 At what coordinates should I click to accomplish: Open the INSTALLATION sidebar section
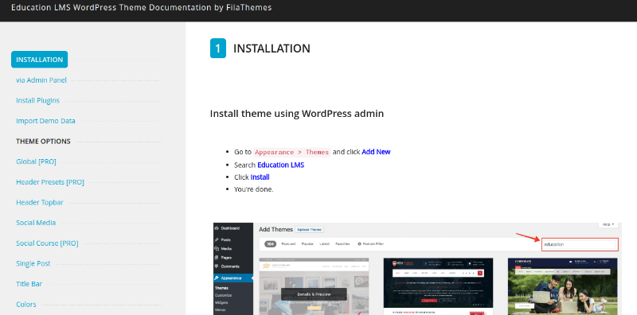tap(39, 60)
